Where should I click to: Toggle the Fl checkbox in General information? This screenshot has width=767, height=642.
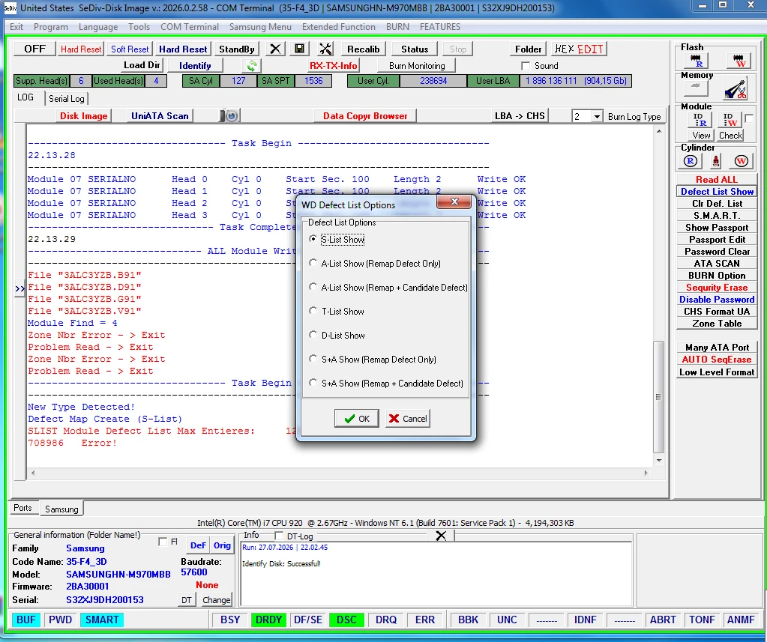[163, 542]
